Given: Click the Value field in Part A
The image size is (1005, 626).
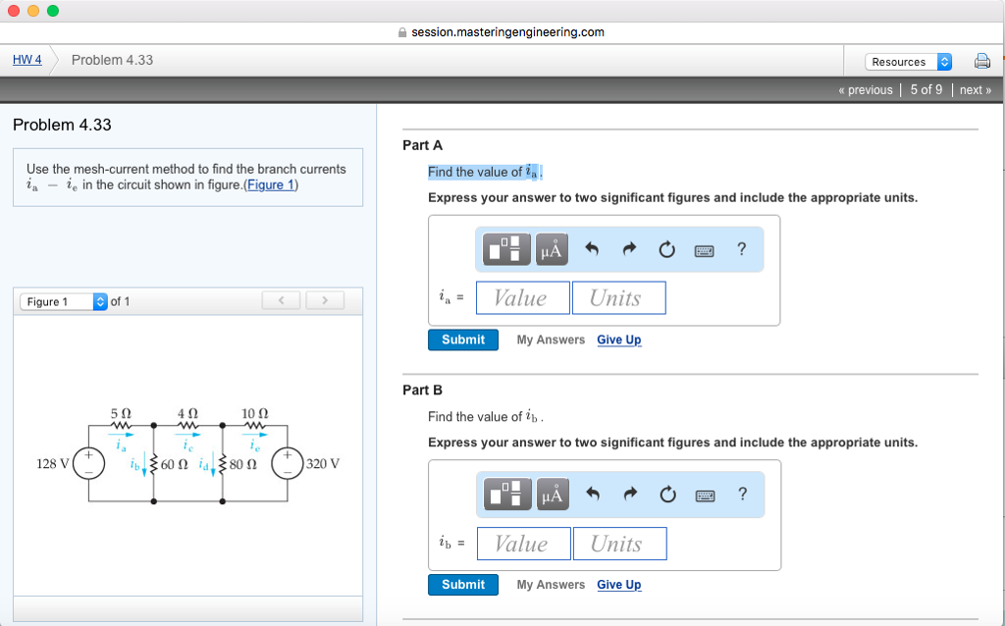Looking at the screenshot, I should 522,296.
